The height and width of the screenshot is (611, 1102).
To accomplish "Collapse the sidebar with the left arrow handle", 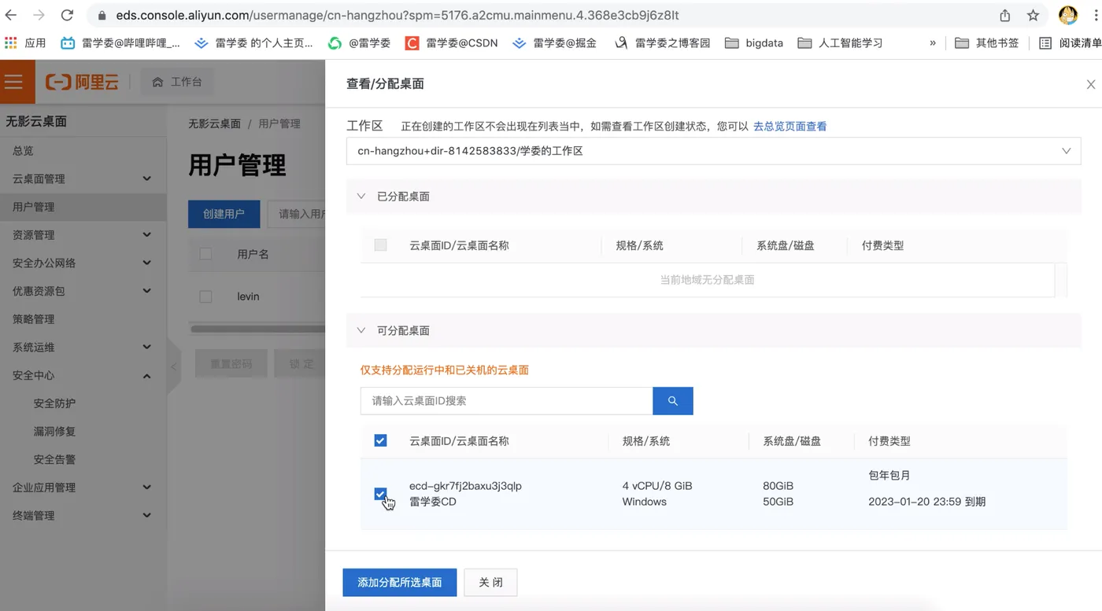I will [174, 367].
